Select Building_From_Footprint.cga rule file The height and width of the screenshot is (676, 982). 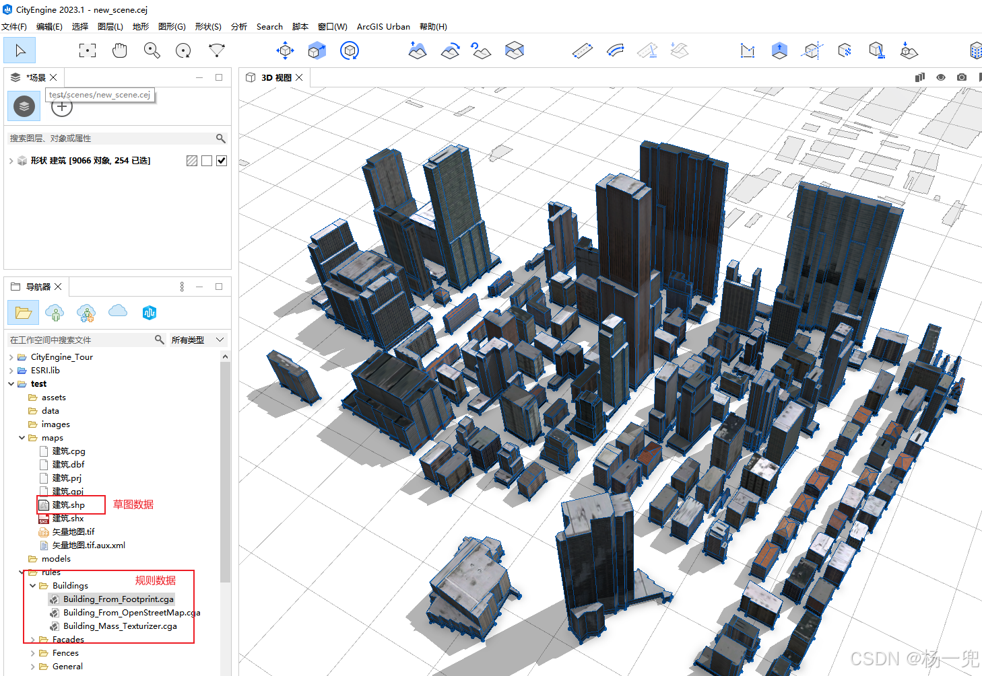pos(118,599)
